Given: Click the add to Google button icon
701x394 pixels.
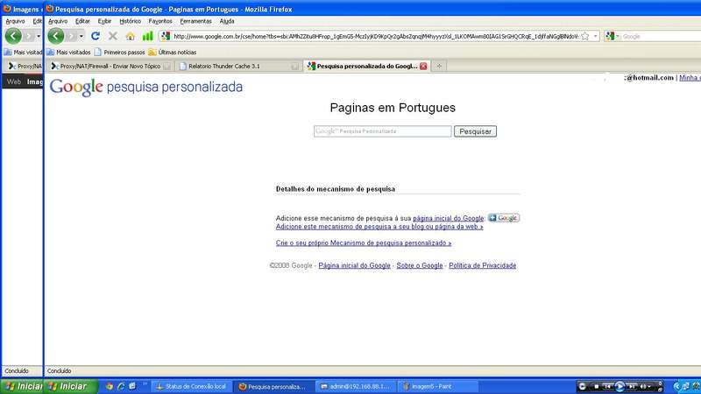Looking at the screenshot, I should [503, 218].
